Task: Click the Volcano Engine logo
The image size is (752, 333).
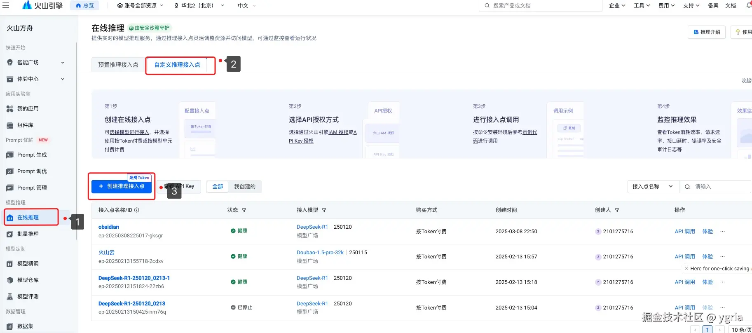Action: coord(42,5)
